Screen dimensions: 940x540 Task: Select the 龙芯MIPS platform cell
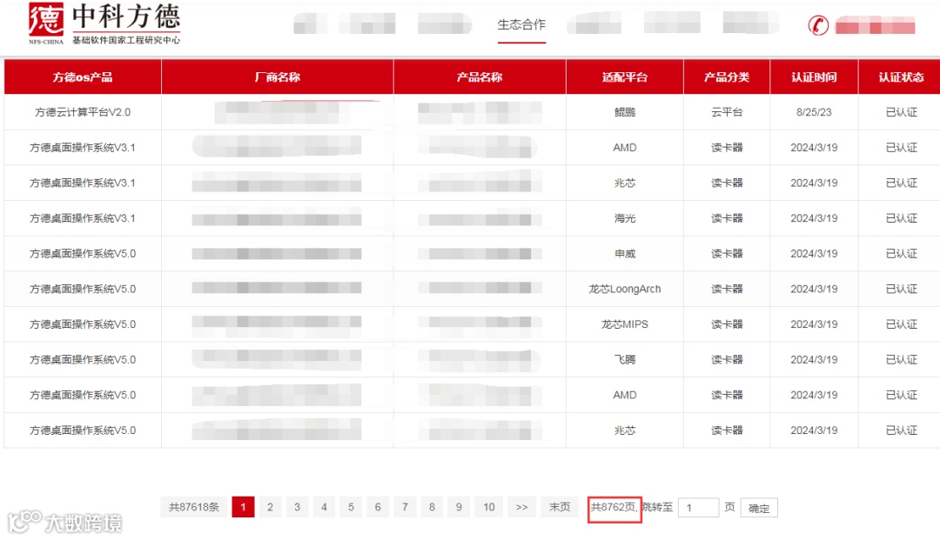pos(625,323)
